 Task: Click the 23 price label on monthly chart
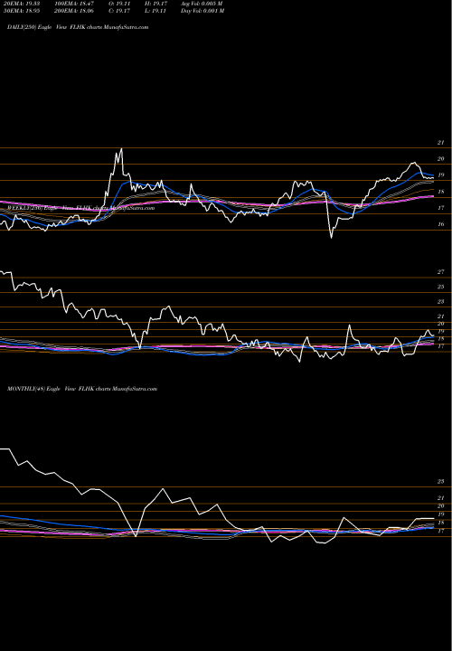[441, 482]
